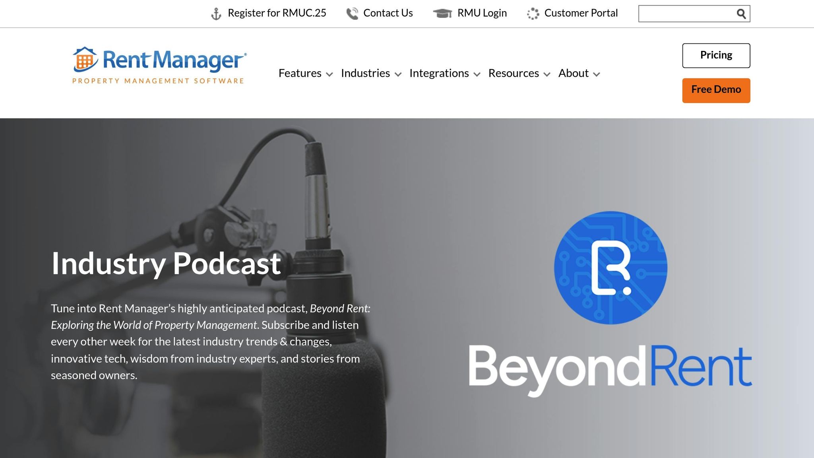Expand the chevron next to Industries
The height and width of the screenshot is (458, 814).
pyautogui.click(x=398, y=74)
